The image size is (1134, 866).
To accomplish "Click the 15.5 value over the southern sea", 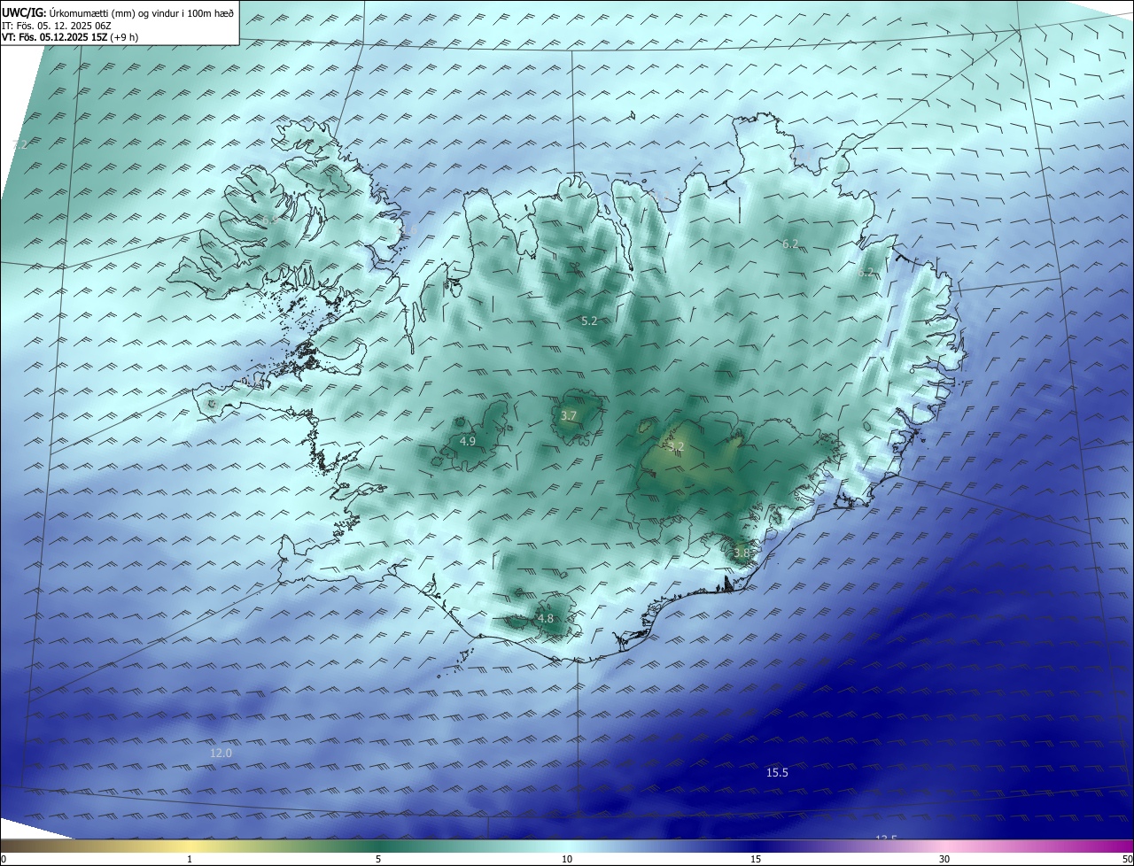I will click(777, 773).
